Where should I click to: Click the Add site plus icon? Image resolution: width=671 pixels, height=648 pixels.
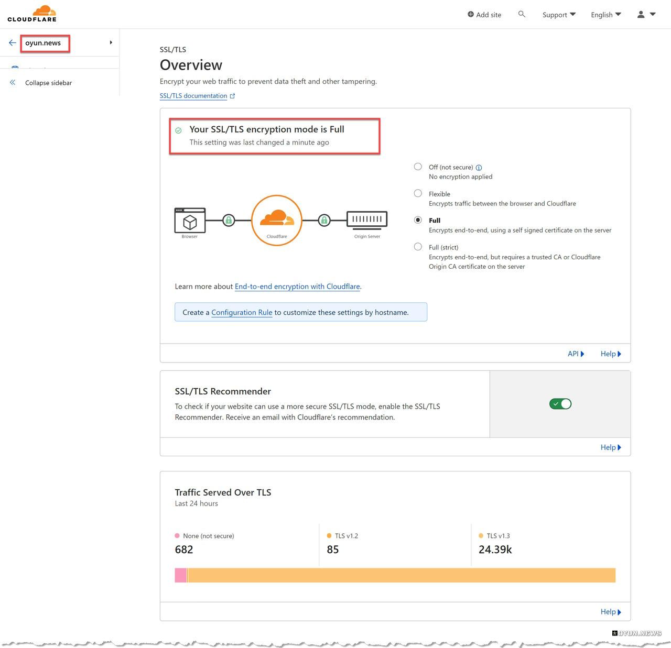(471, 14)
